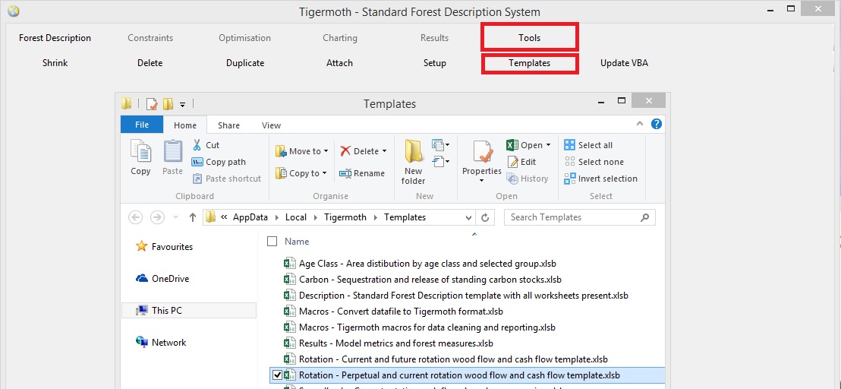Click the Paste shortcut item
841x389 pixels.
(226, 179)
